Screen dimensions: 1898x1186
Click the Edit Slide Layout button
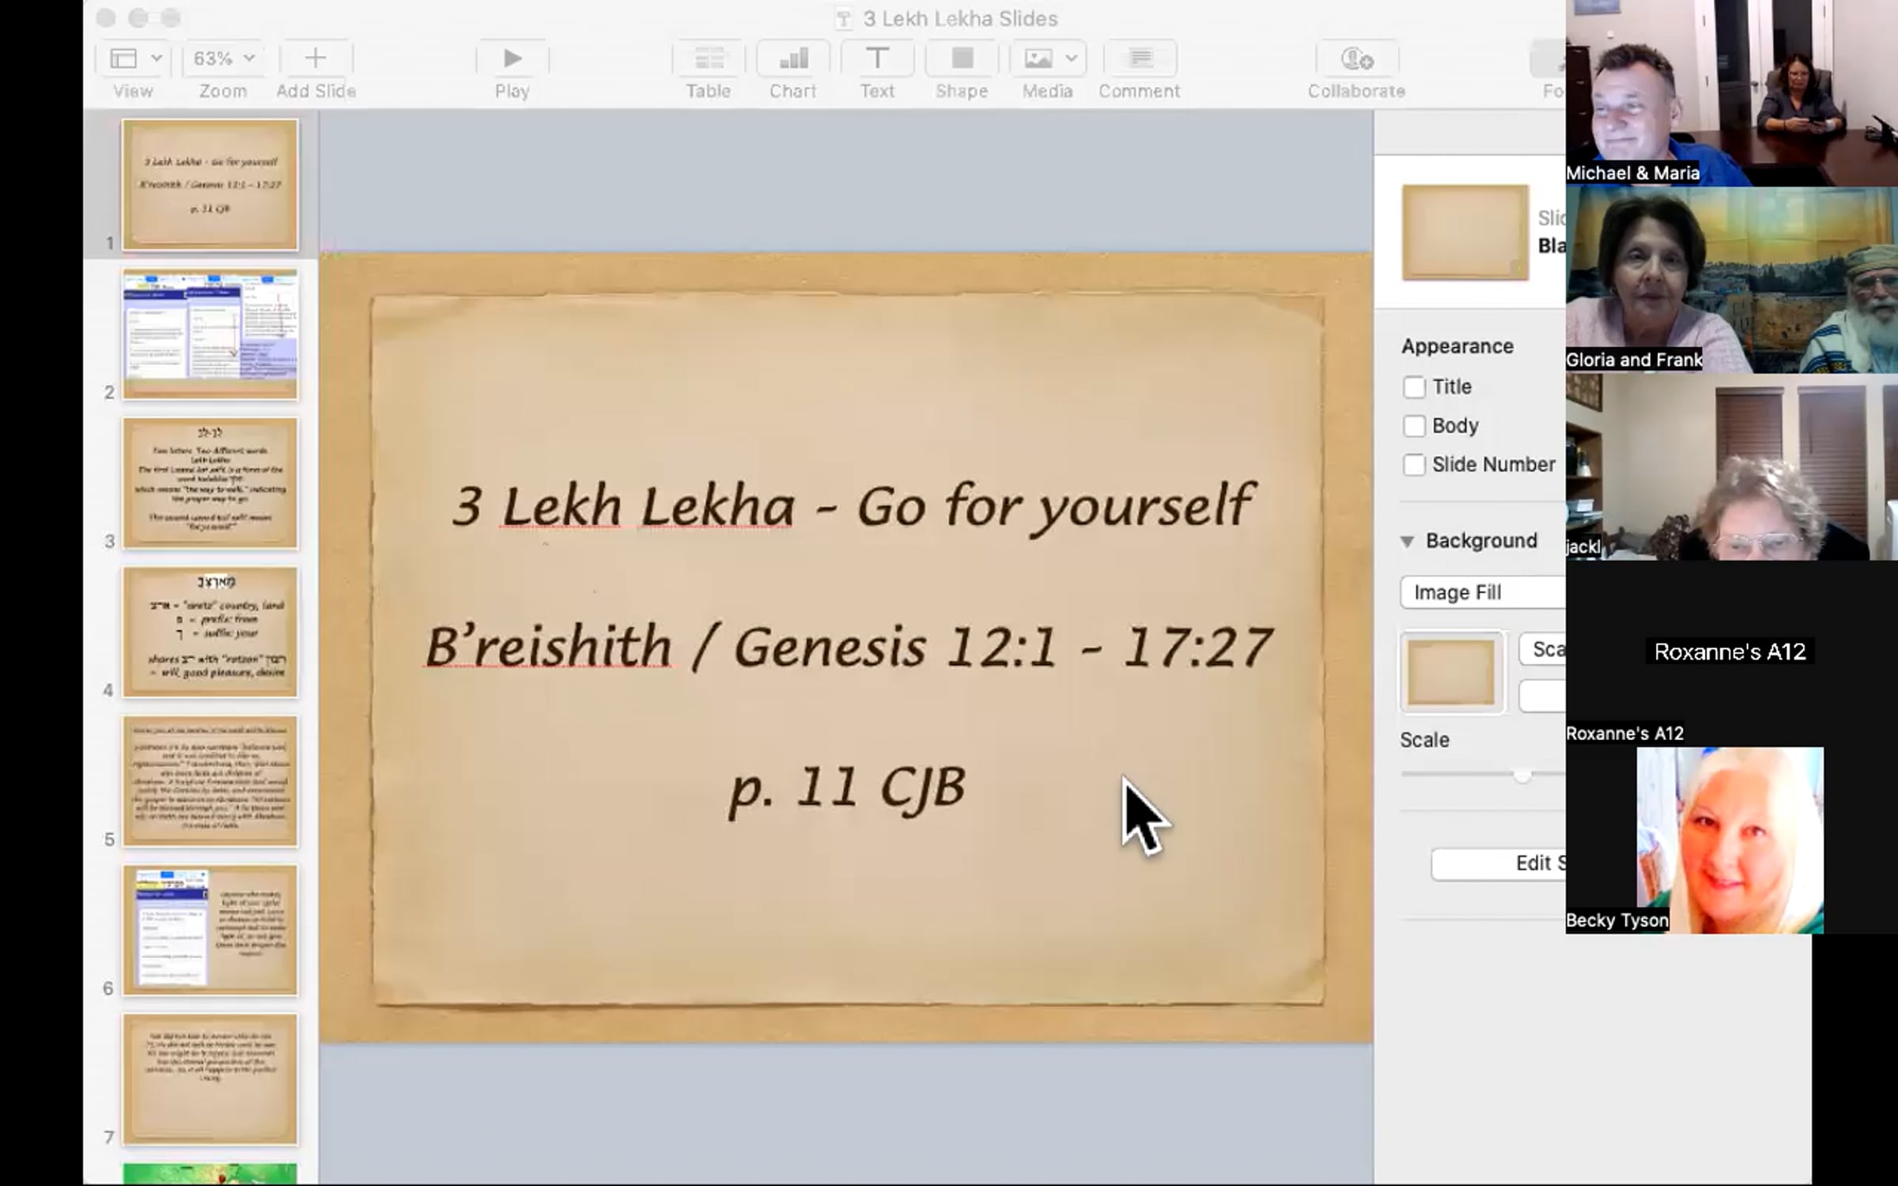click(x=1499, y=863)
